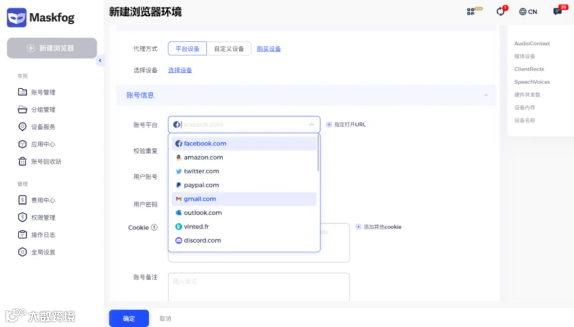The width and height of the screenshot is (574, 327).
Task: Click the Cookie info help icon
Action: pyautogui.click(x=154, y=228)
